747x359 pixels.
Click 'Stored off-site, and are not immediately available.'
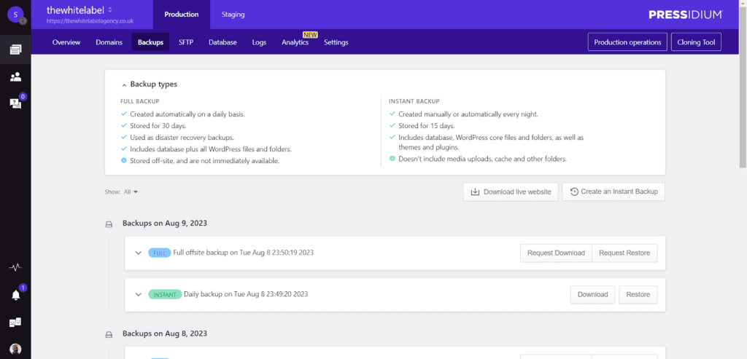[x=204, y=161]
